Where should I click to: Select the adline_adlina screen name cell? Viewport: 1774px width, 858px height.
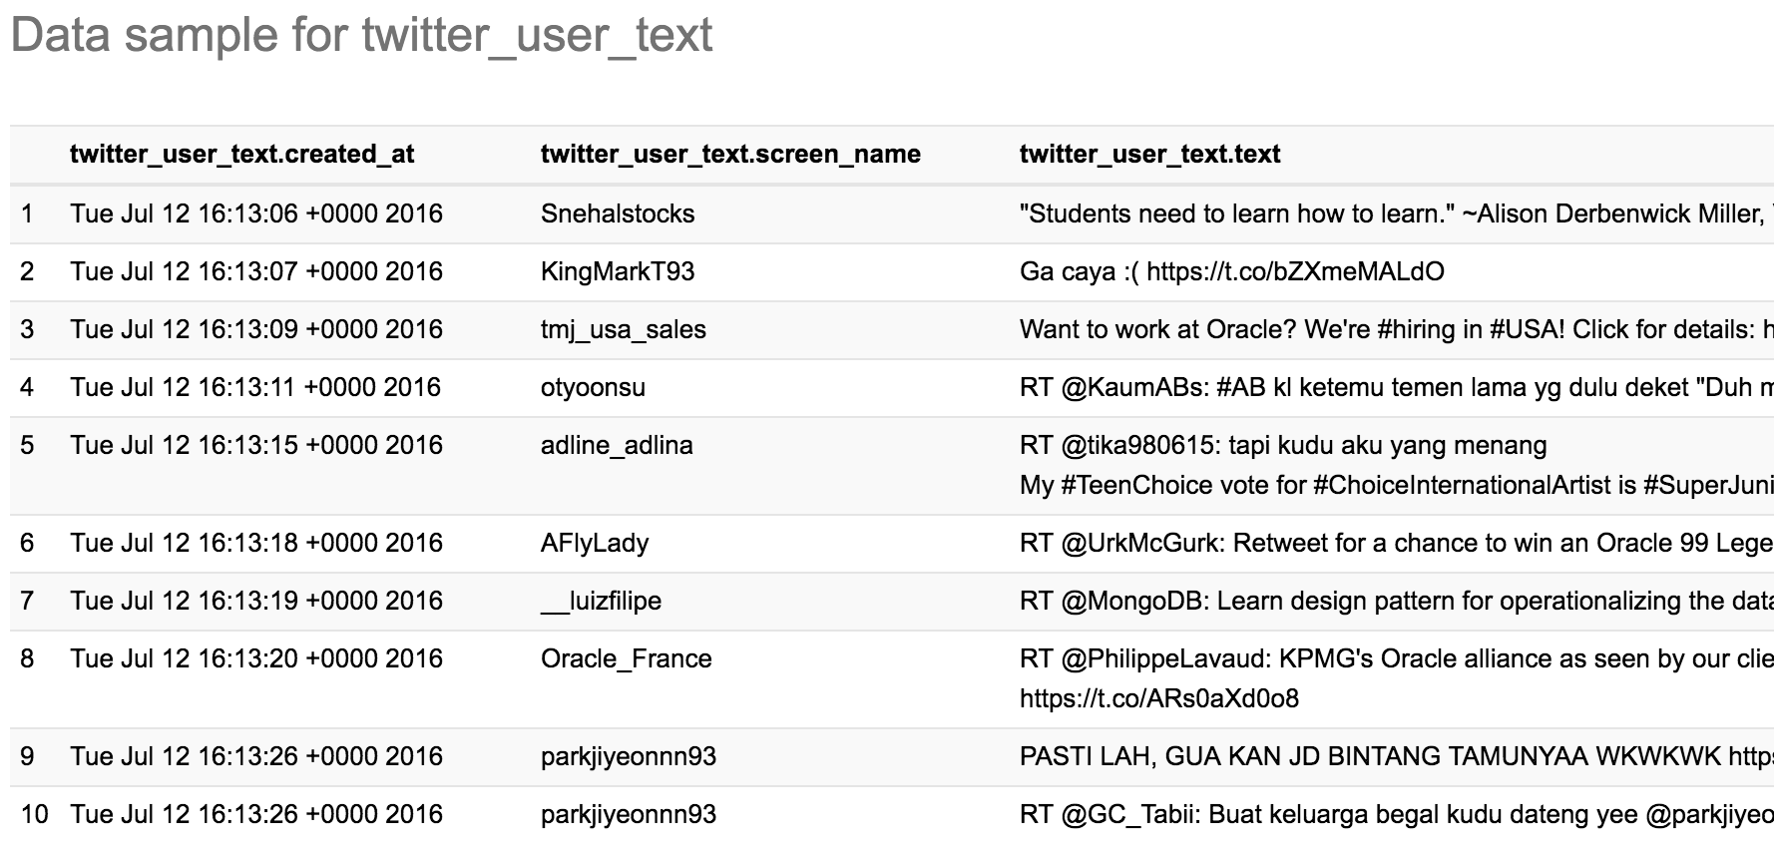pos(617,445)
